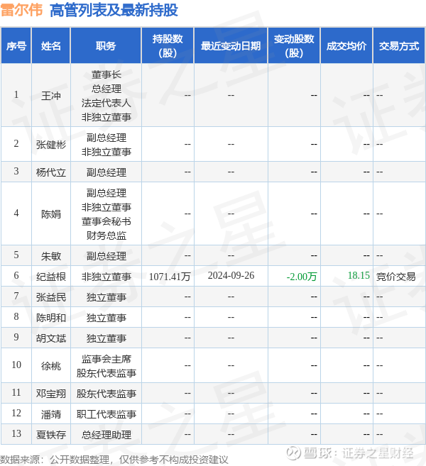Viewport: 426px width, 466px height.
Task: Click the 变动股数(股) column header
Action: pos(294,46)
